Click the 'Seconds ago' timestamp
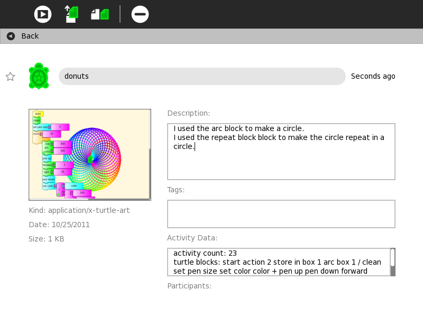 pos(373,76)
